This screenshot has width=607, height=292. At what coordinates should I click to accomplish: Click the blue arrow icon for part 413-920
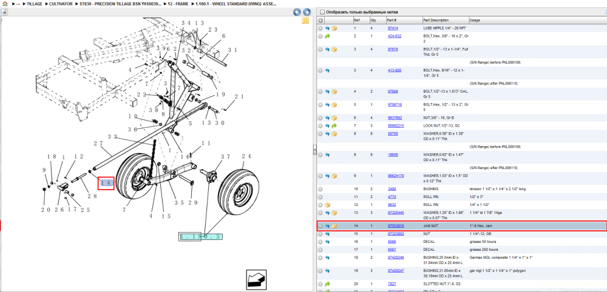(x=327, y=71)
